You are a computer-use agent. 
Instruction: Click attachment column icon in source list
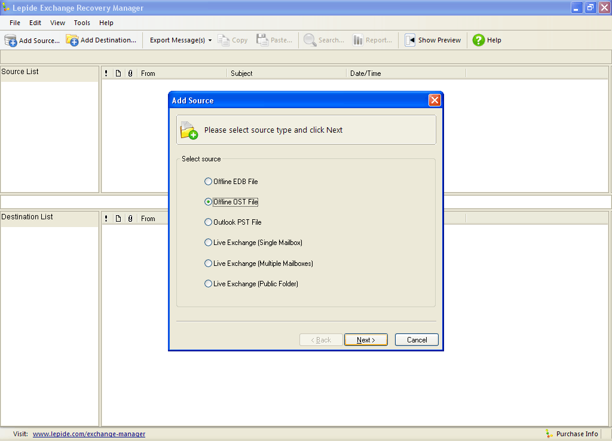pyautogui.click(x=130, y=73)
